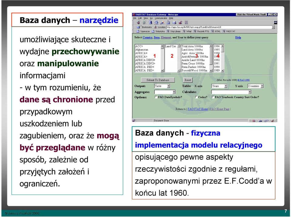Open the Edit menu
The image size is (291, 217).
(x=140, y=18)
